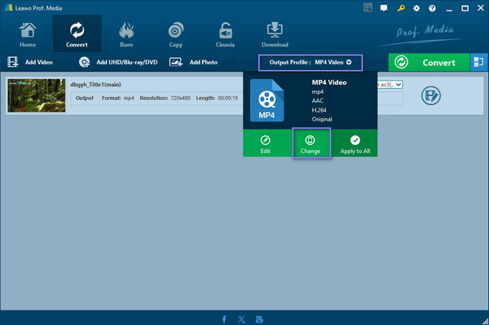
Task: Apply the MP4 profile to all
Action: [x=355, y=144]
